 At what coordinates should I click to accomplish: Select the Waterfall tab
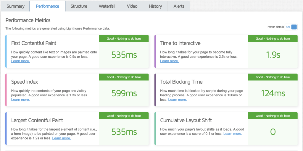(x=107, y=6)
